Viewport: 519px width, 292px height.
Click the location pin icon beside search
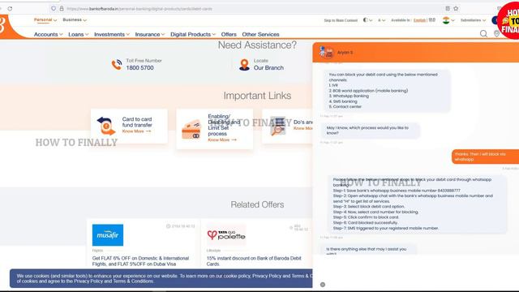(496, 34)
